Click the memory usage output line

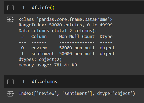[x=48, y=65]
